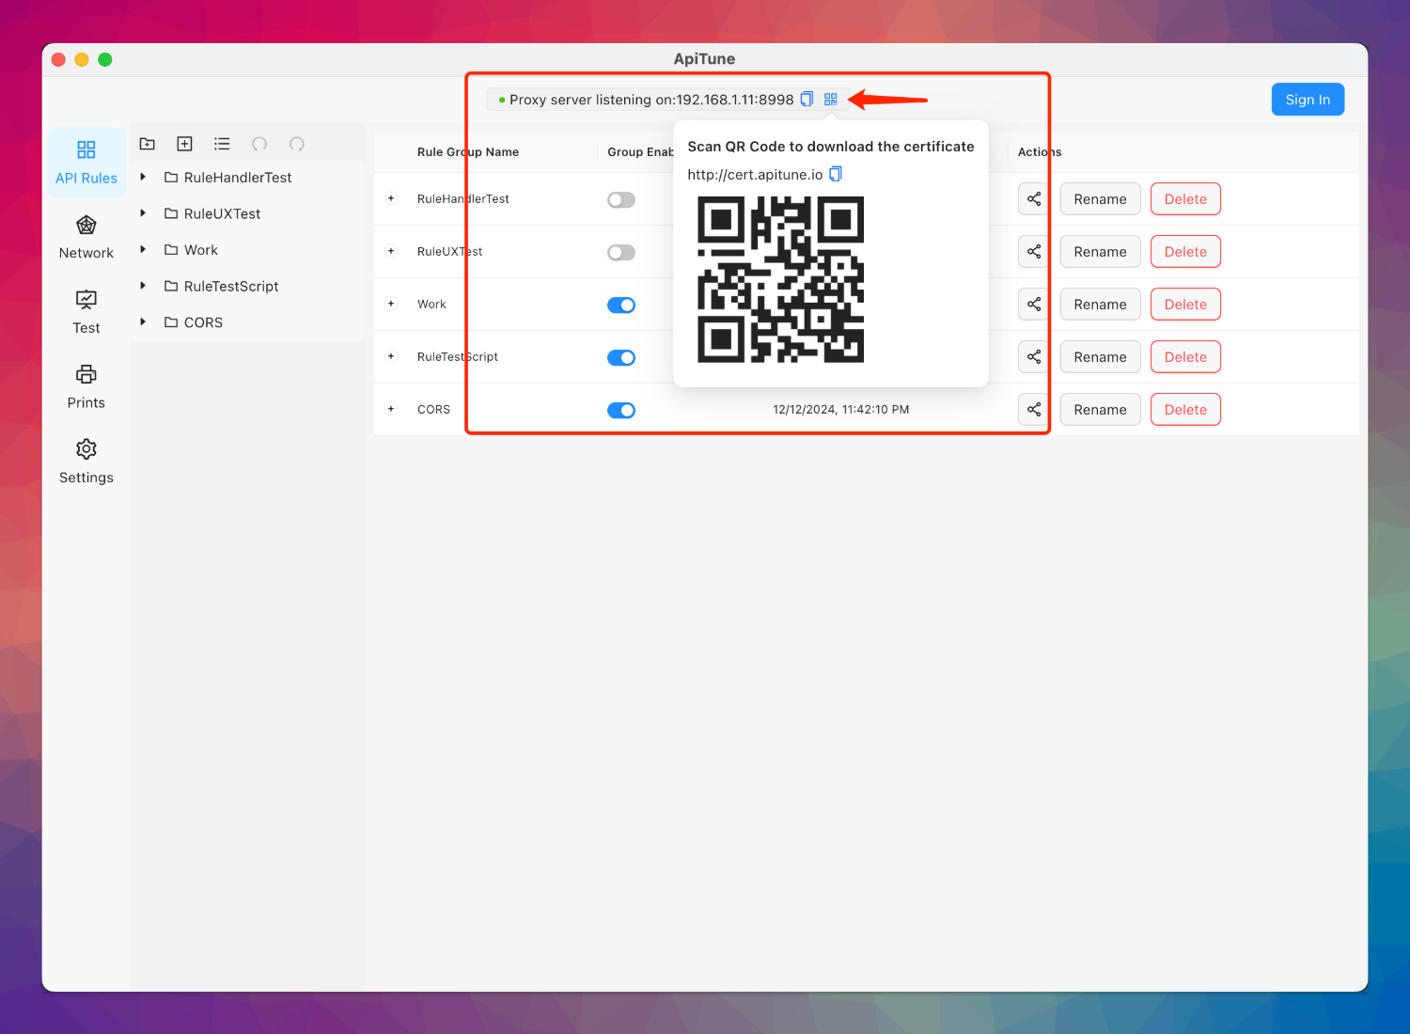This screenshot has height=1034, width=1410.
Task: Delete the RuleUXTest rule group
Action: [x=1185, y=252]
